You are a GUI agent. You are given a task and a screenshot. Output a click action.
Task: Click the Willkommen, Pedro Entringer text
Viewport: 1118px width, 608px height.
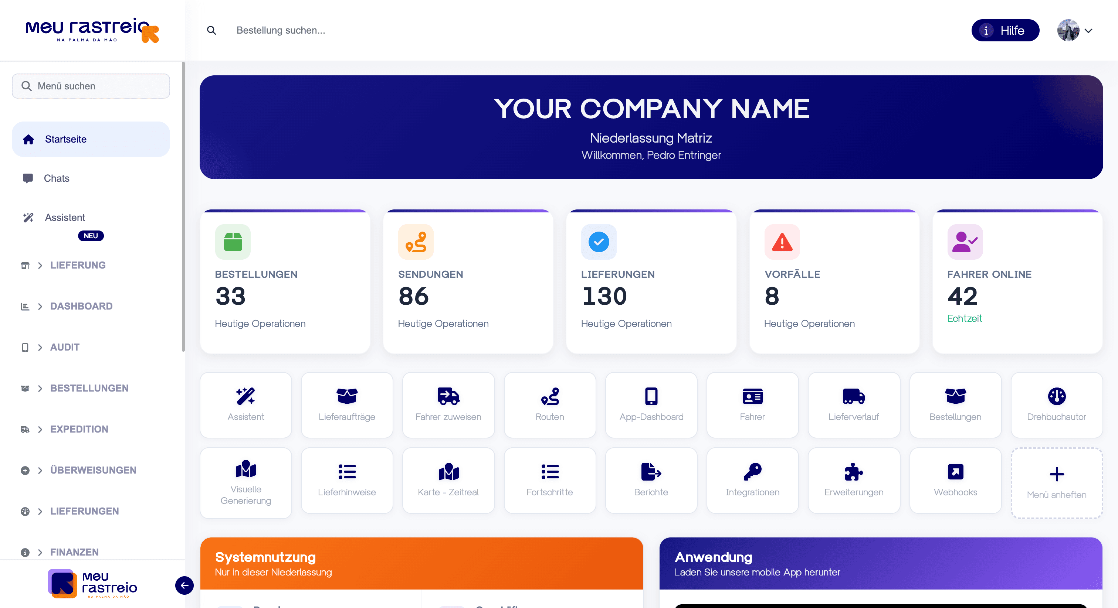point(651,155)
